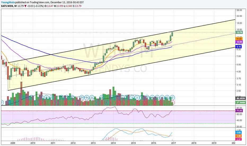Click the rightmost dividend D marker near 2017

click(172, 97)
